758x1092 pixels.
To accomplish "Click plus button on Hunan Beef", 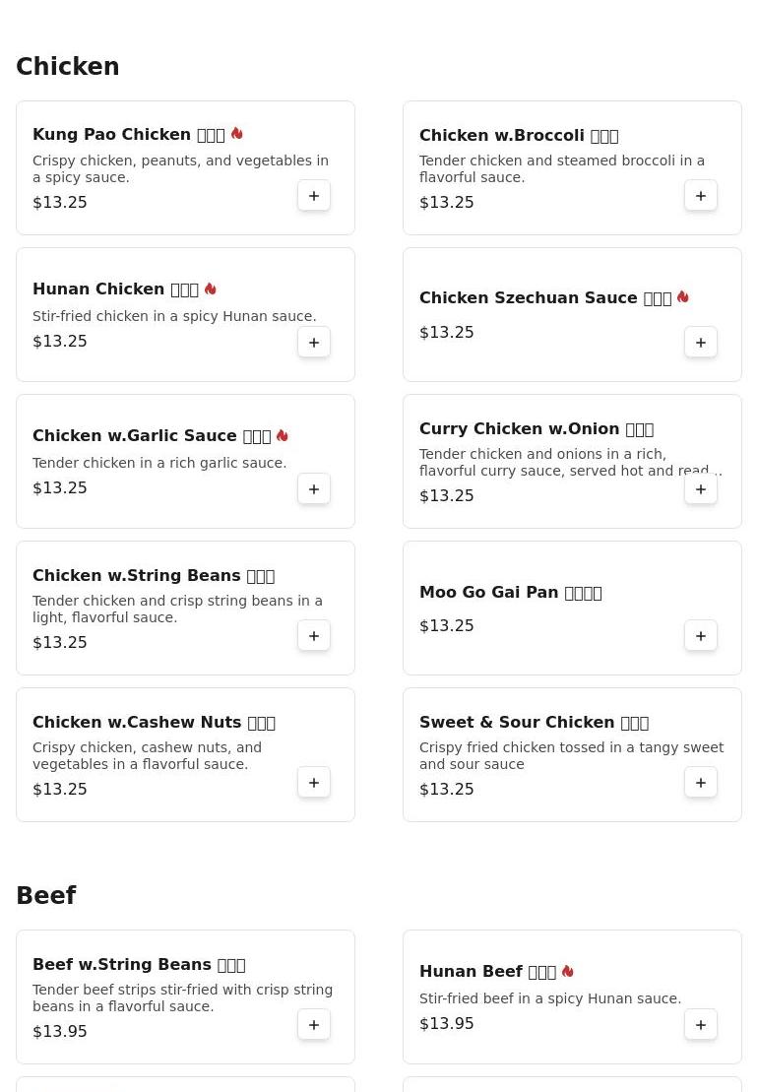I will pos(701,1025).
